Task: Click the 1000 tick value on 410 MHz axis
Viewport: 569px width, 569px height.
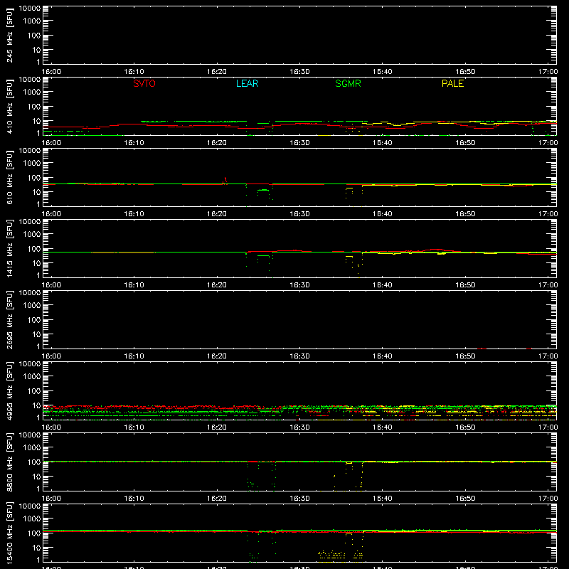Action: click(32, 92)
